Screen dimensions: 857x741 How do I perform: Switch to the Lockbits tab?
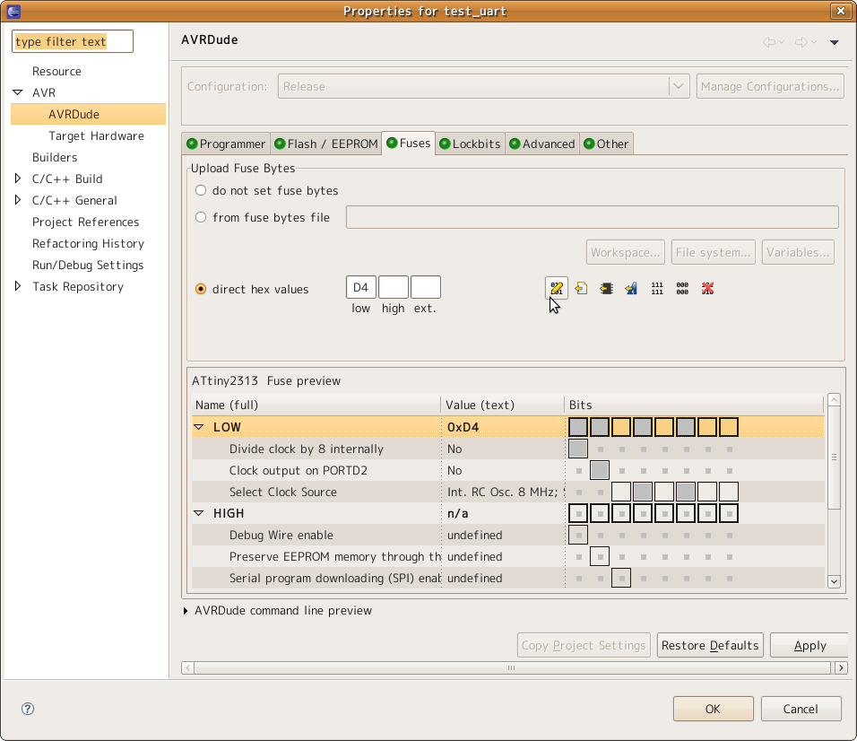pyautogui.click(x=470, y=144)
